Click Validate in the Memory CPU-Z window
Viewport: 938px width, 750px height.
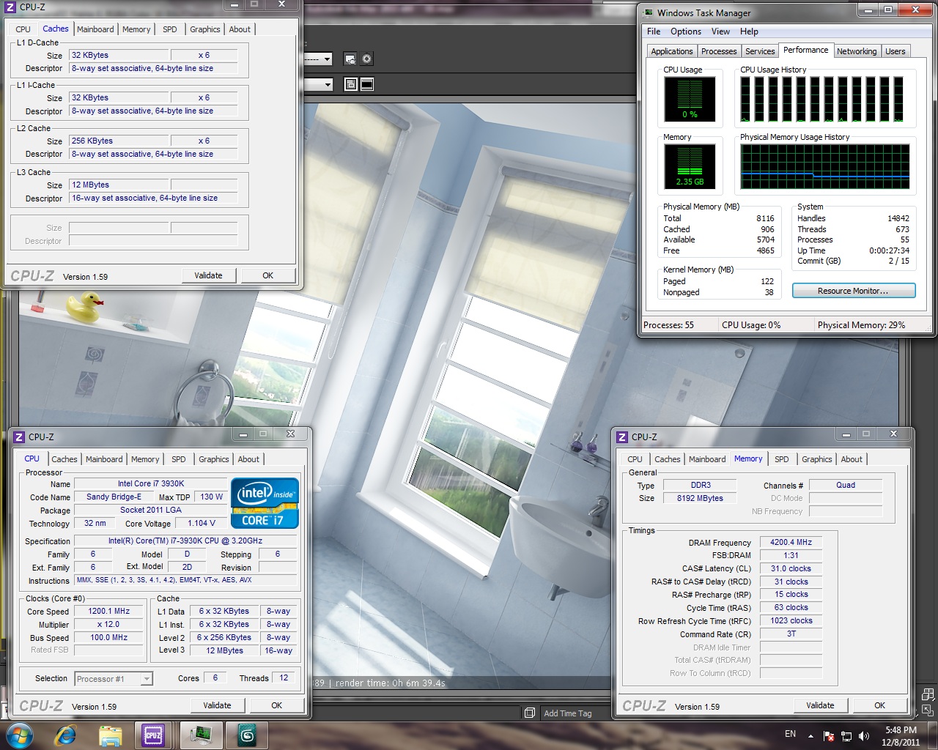[x=820, y=705]
